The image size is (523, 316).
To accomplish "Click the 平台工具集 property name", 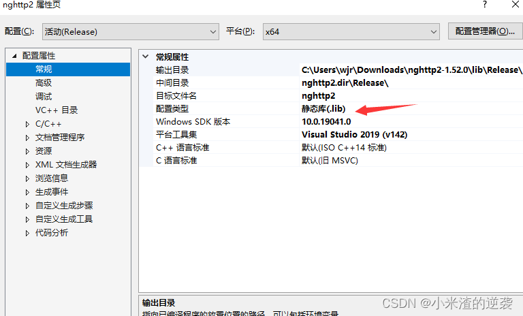I will [176, 134].
